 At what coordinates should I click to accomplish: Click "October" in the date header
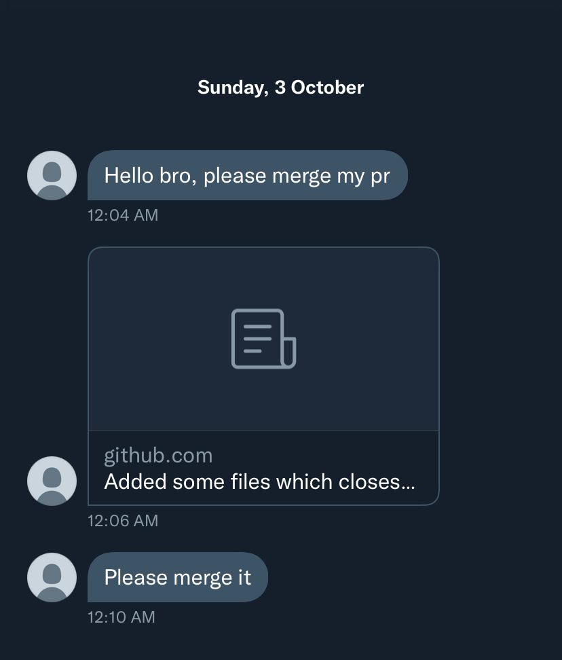[327, 88]
